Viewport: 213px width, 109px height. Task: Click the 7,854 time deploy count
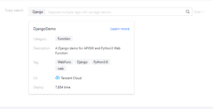[x=63, y=87]
